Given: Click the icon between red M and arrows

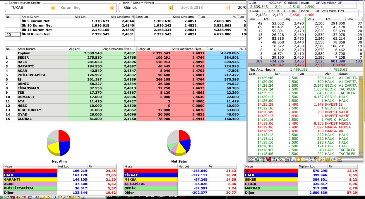Looking at the screenshot, I should (x=275, y=159).
